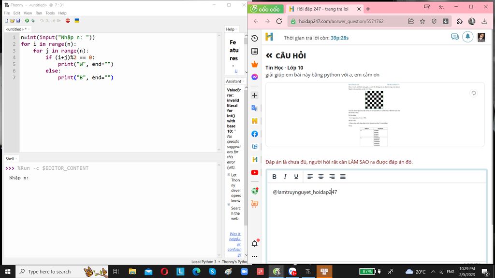Open History in the Cốc Cốc sidebar
This screenshot has height=278, width=495.
(255, 38)
